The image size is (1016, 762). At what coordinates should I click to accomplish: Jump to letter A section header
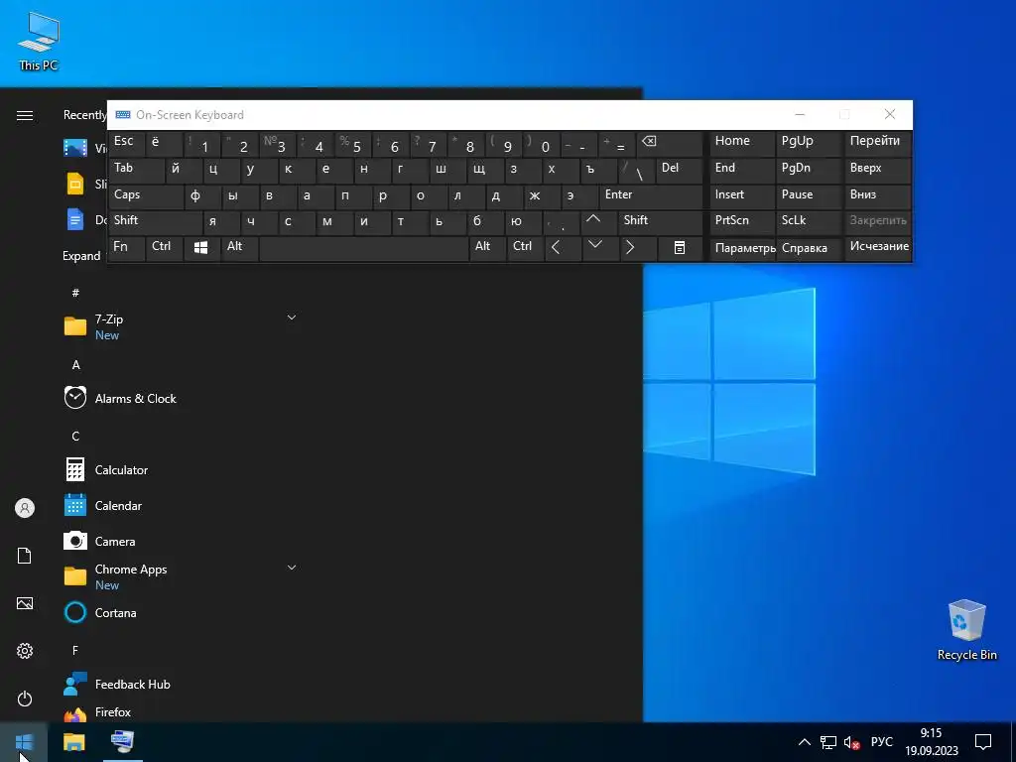point(75,365)
